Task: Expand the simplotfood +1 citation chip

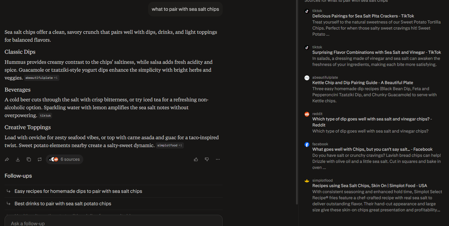Action: pos(170,145)
